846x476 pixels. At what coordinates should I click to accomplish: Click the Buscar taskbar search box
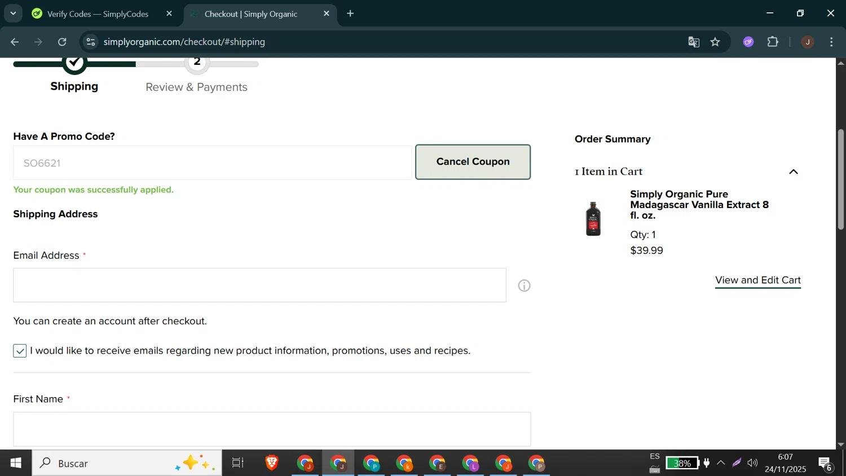pos(127,463)
